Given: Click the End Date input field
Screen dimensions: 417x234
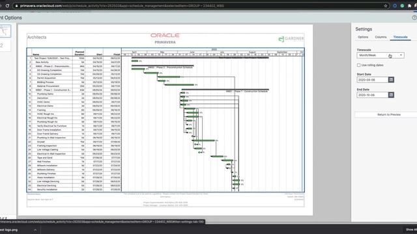Looking at the screenshot, I should tap(372, 95).
